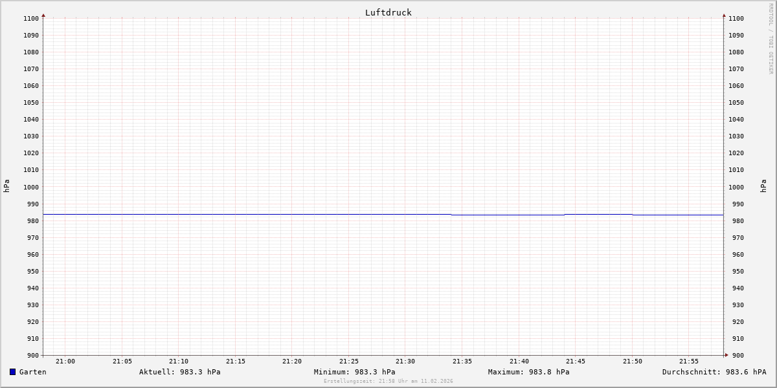Click the 21:30 x-axis time label
The height and width of the screenshot is (388, 777).
tap(405, 361)
